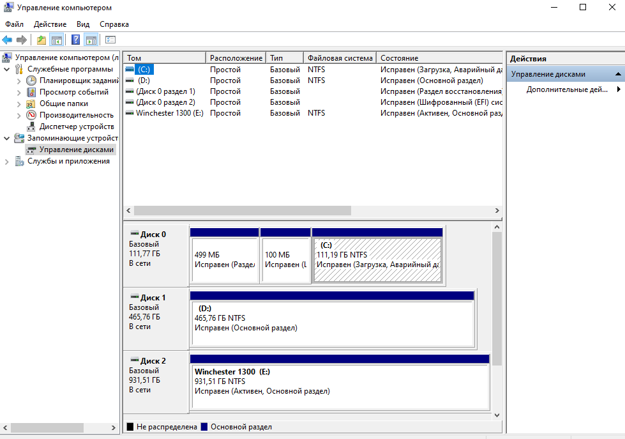Select the 499 МБ recovery partition block
The image size is (625, 439).
[225, 256]
